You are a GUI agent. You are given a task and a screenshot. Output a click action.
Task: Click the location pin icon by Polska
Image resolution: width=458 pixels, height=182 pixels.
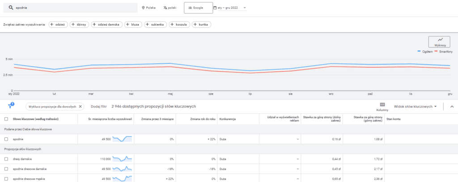pos(143,8)
